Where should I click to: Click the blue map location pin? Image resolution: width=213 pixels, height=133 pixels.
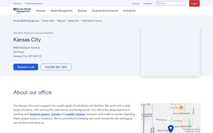click(x=171, y=129)
